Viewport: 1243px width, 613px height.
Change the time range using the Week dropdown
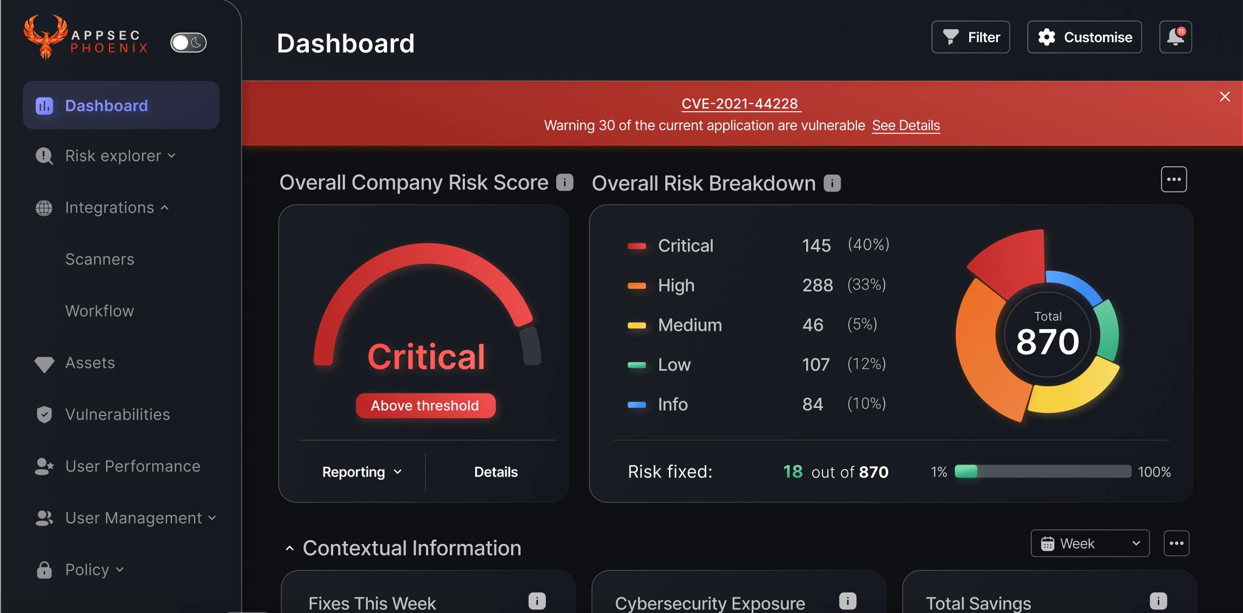pos(1090,543)
